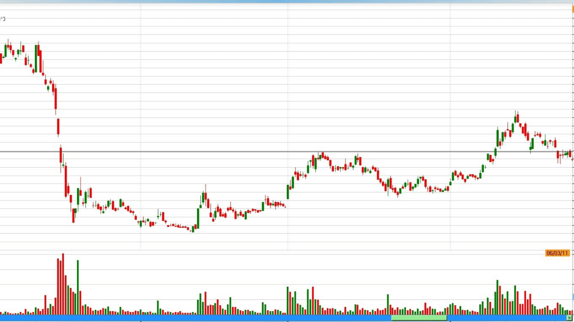The width and height of the screenshot is (574, 322).
Task: Click the right scroll arrow on the chart scrollbar
Action: [569, 318]
